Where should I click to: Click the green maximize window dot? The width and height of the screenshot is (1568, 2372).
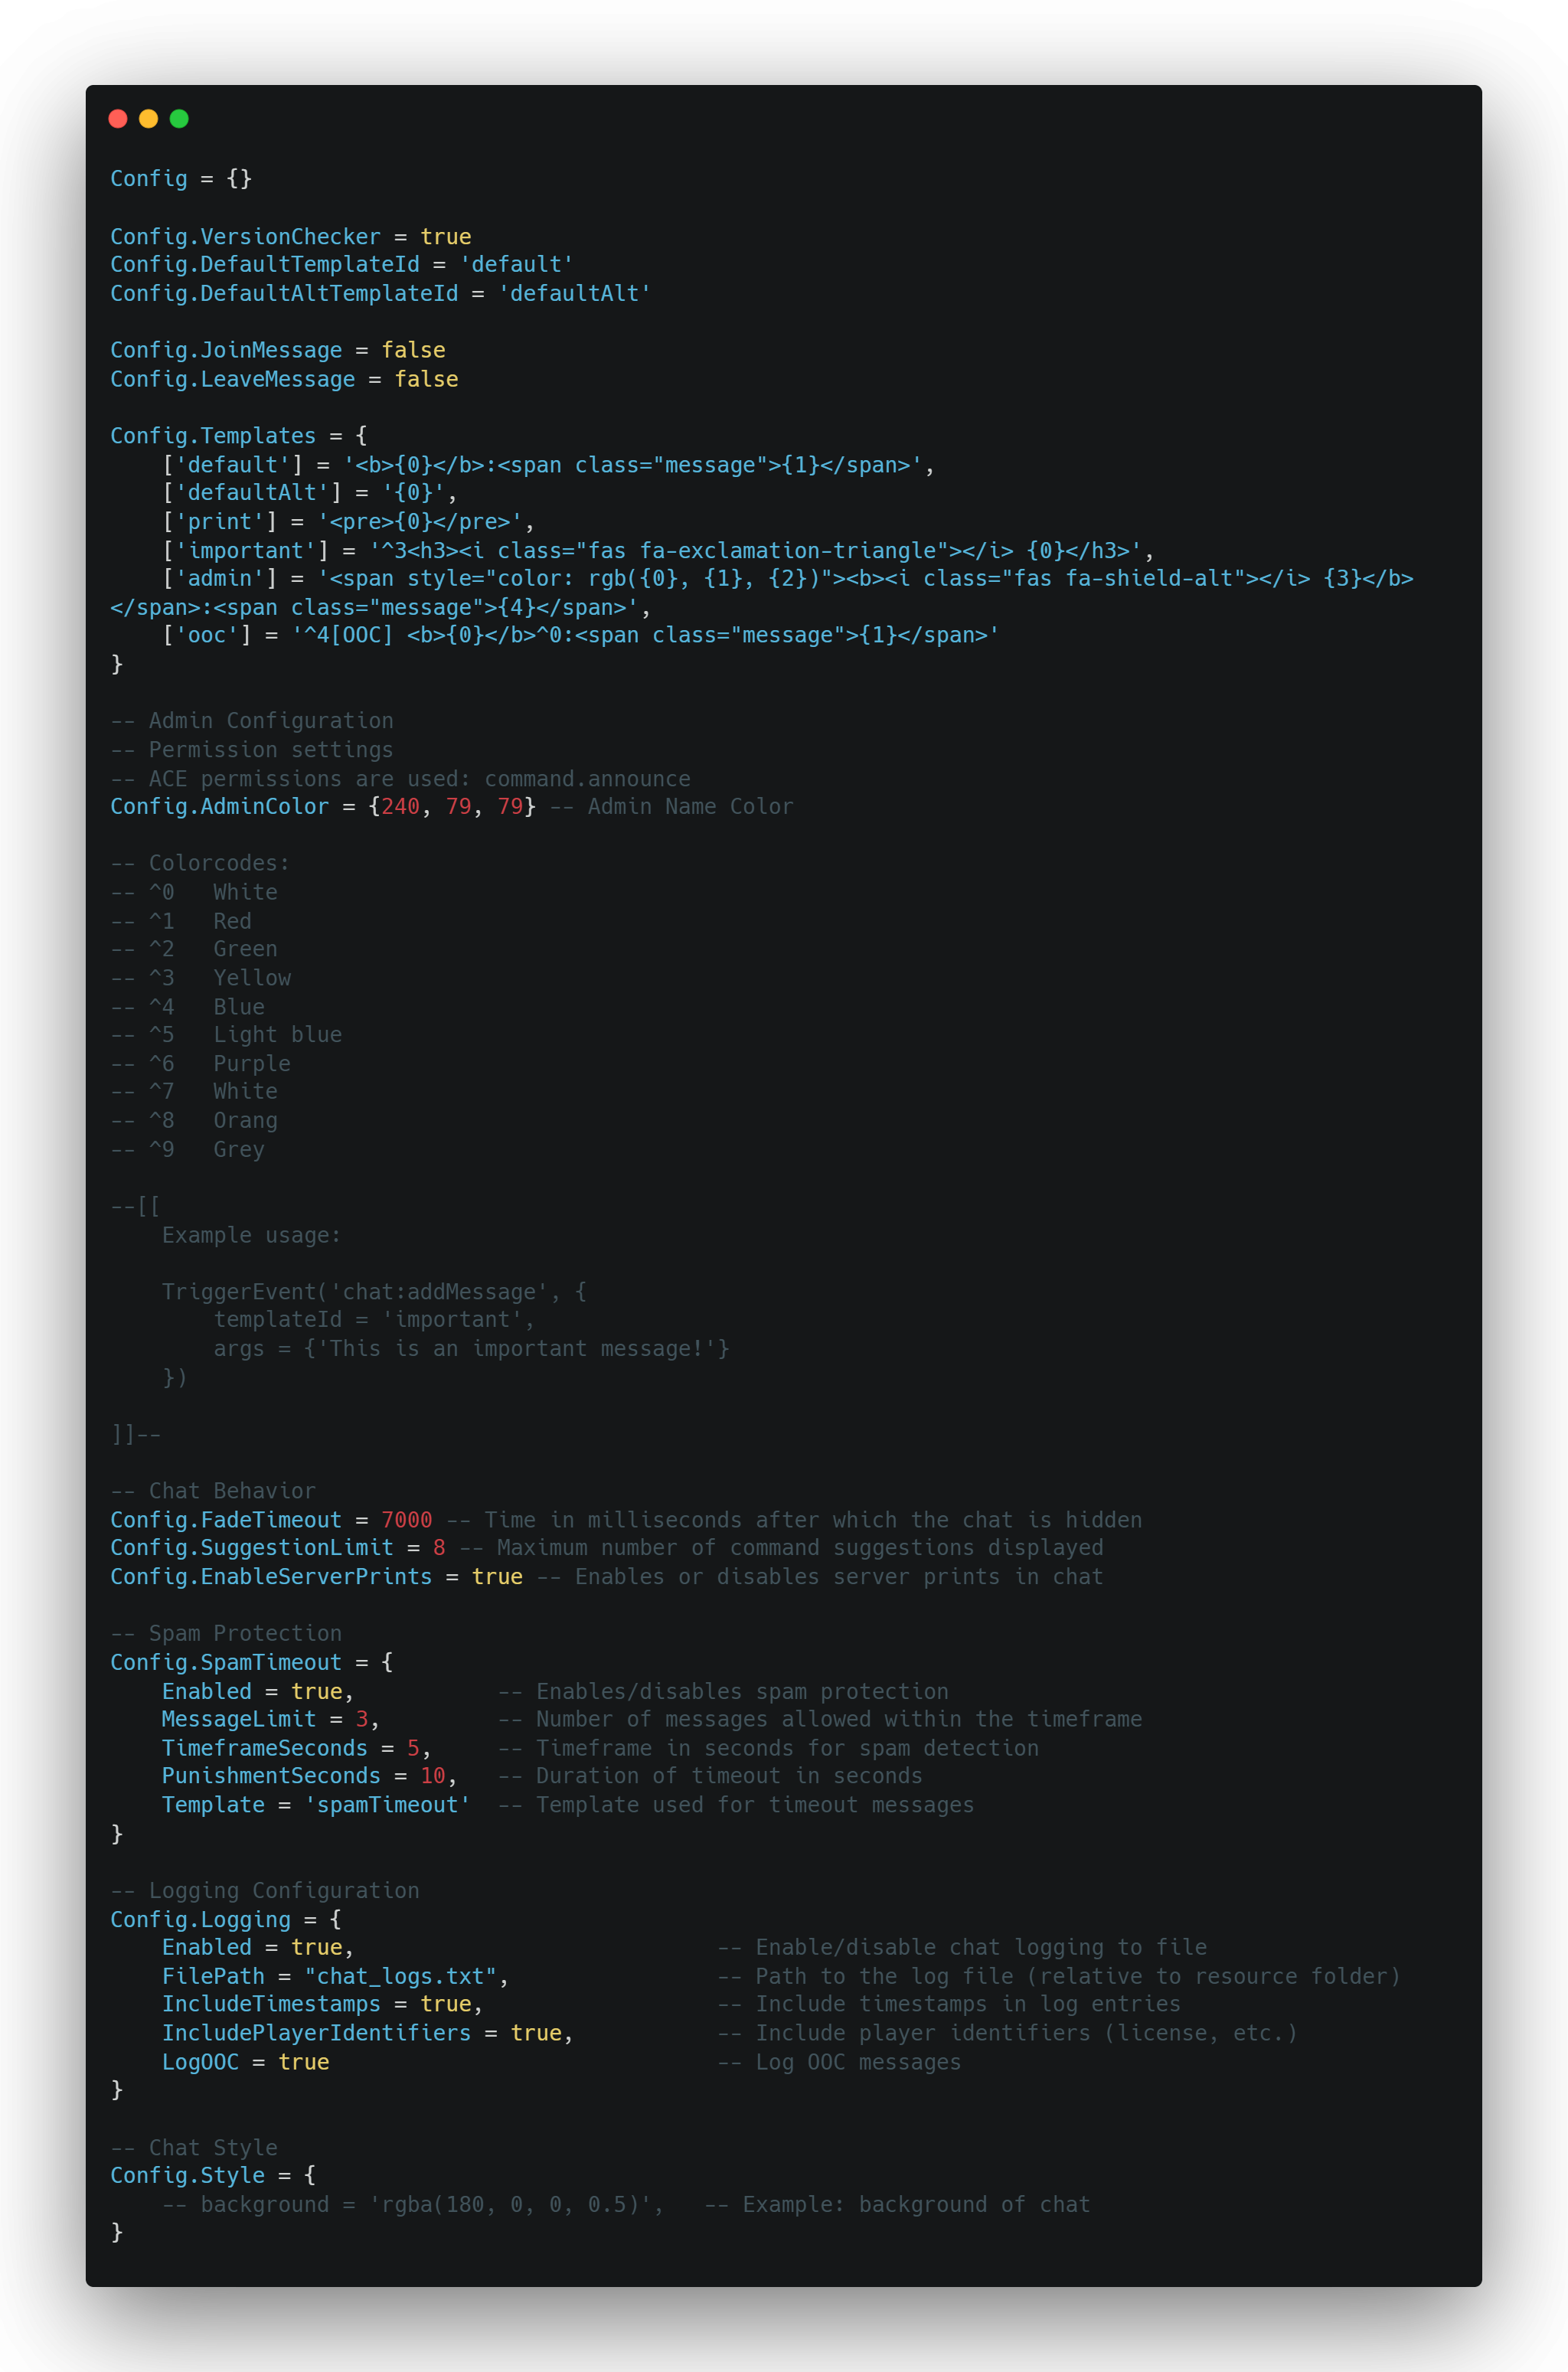179,119
